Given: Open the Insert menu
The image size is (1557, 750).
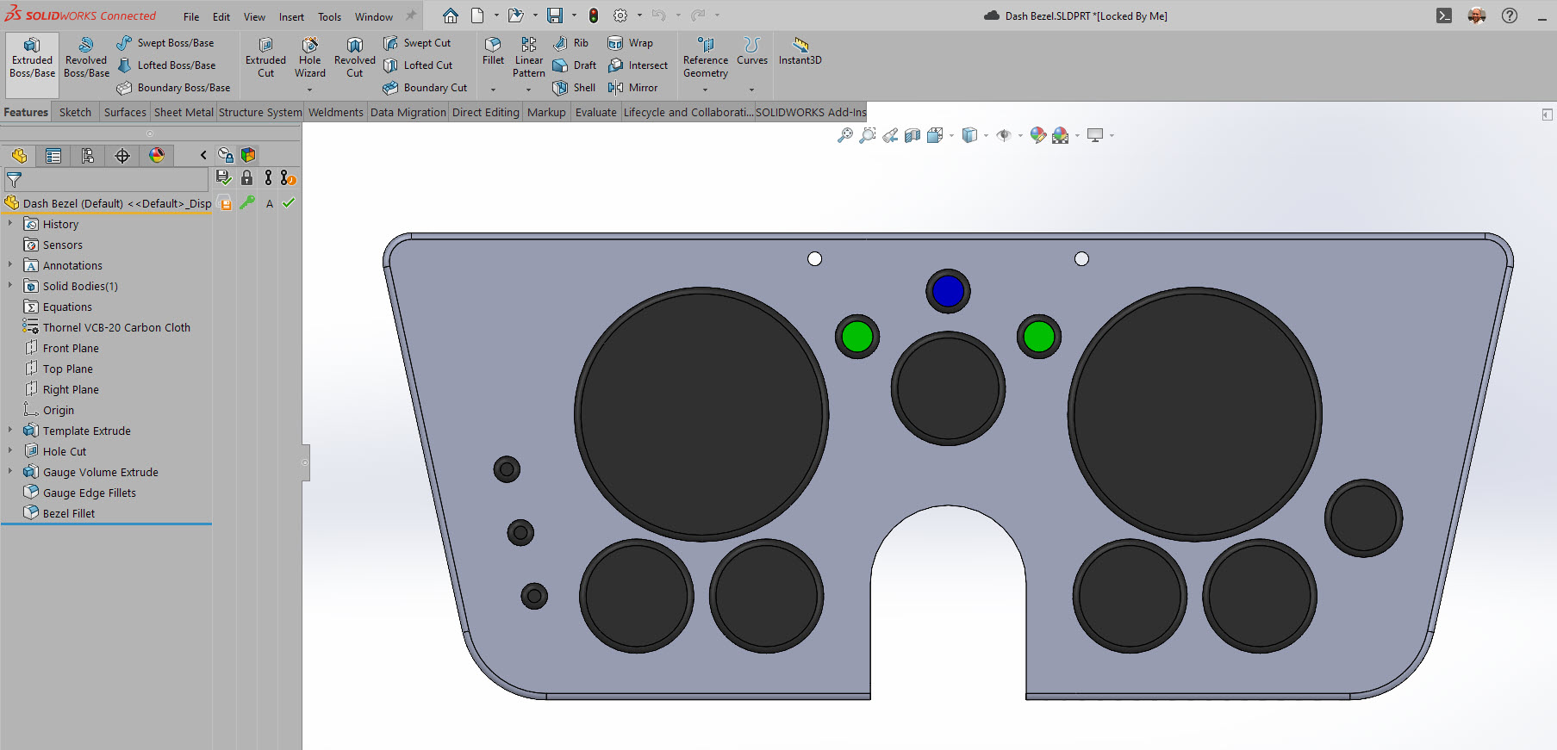Looking at the screenshot, I should (x=291, y=16).
